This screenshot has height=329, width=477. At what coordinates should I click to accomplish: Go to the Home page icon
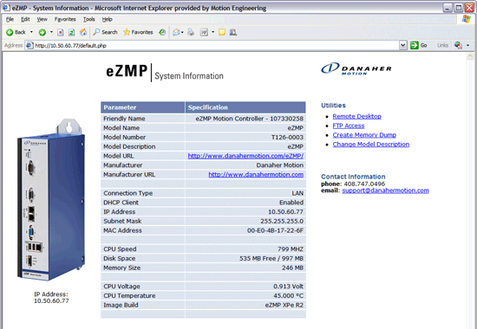point(82,32)
